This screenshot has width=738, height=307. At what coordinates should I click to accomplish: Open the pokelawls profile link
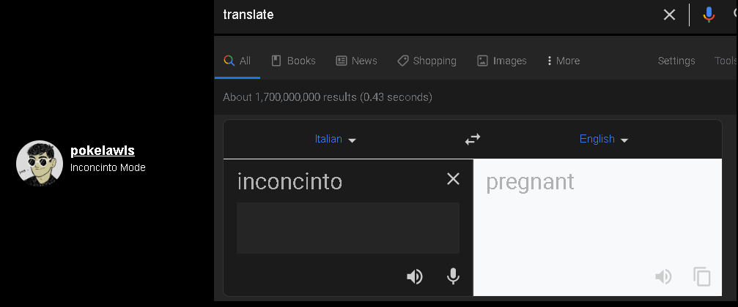coord(102,151)
